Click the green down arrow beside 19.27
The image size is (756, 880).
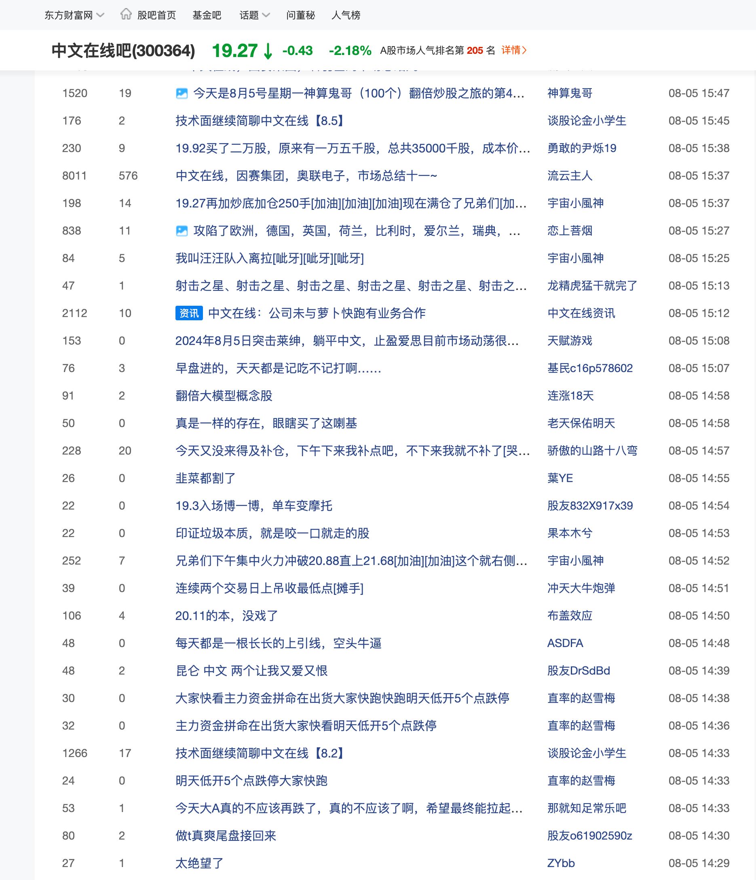(268, 51)
